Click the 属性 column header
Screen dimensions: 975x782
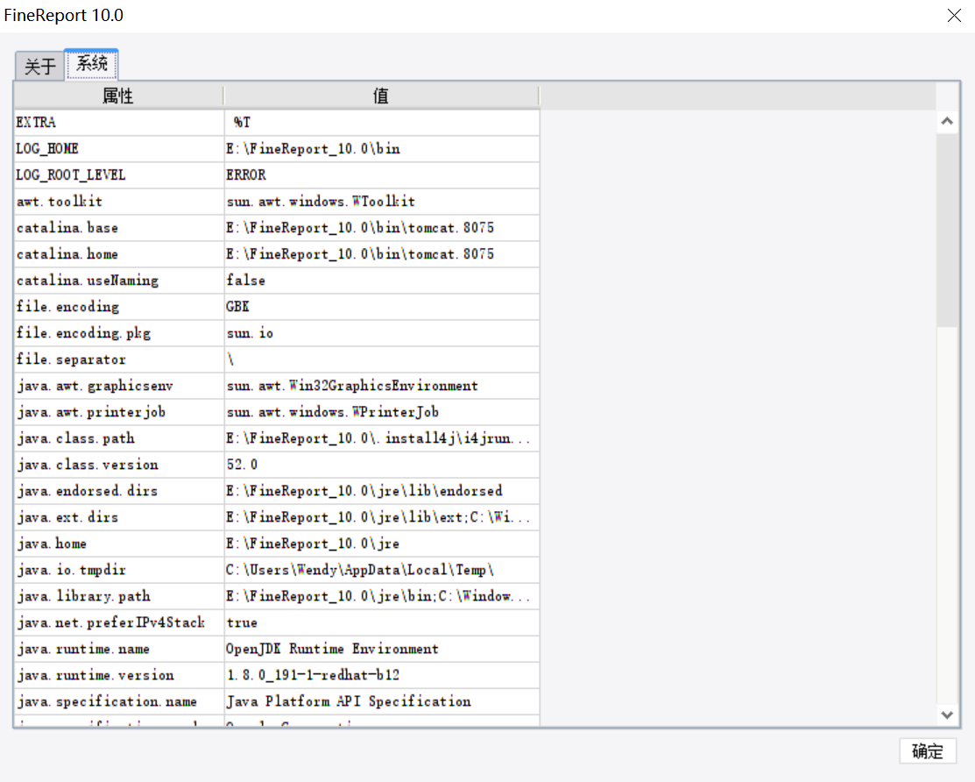pos(118,96)
